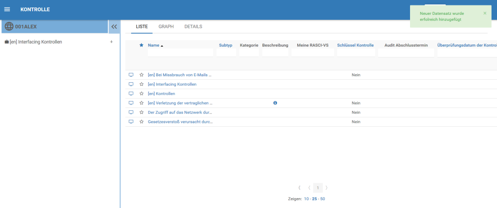Dismiss the success notification with the X
This screenshot has height=208, width=497.
[x=485, y=13]
